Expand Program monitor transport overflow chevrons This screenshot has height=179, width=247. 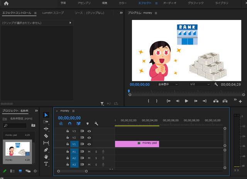pos(235,99)
